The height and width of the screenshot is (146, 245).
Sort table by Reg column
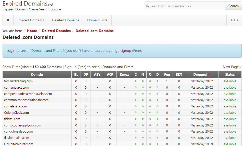[x=167, y=75]
